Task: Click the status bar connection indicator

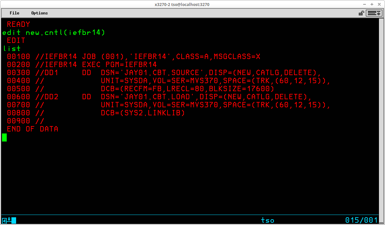Action: 9,220
